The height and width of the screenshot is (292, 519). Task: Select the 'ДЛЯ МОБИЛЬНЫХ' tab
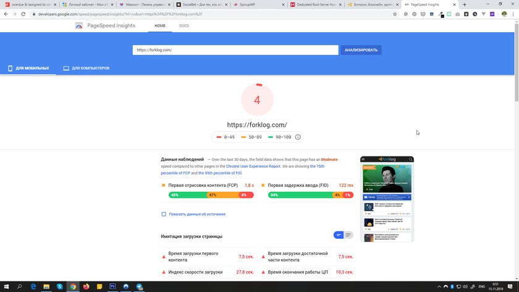(28, 68)
